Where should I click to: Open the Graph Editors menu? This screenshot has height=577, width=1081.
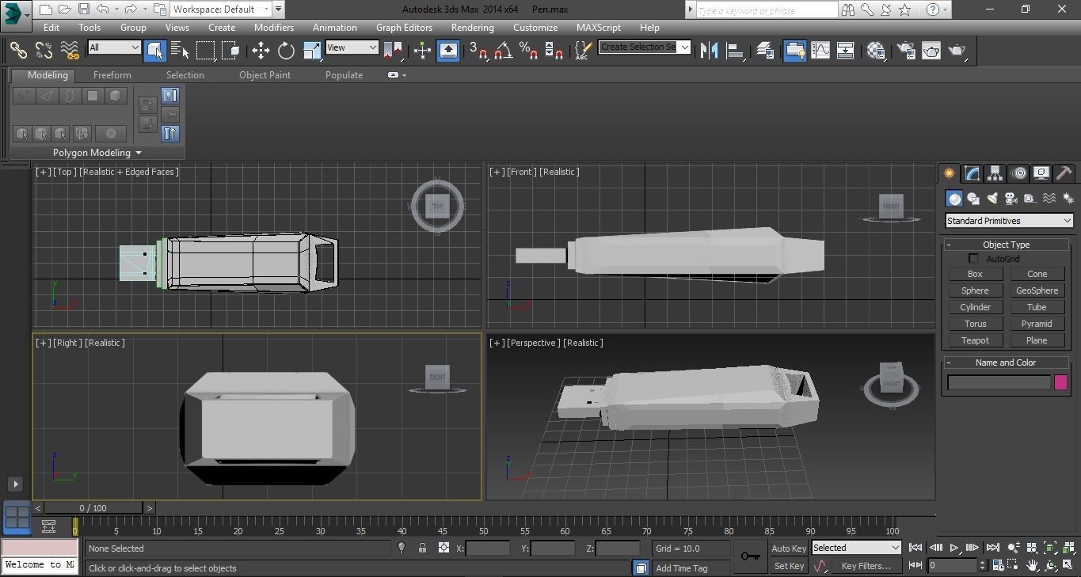[x=404, y=27]
